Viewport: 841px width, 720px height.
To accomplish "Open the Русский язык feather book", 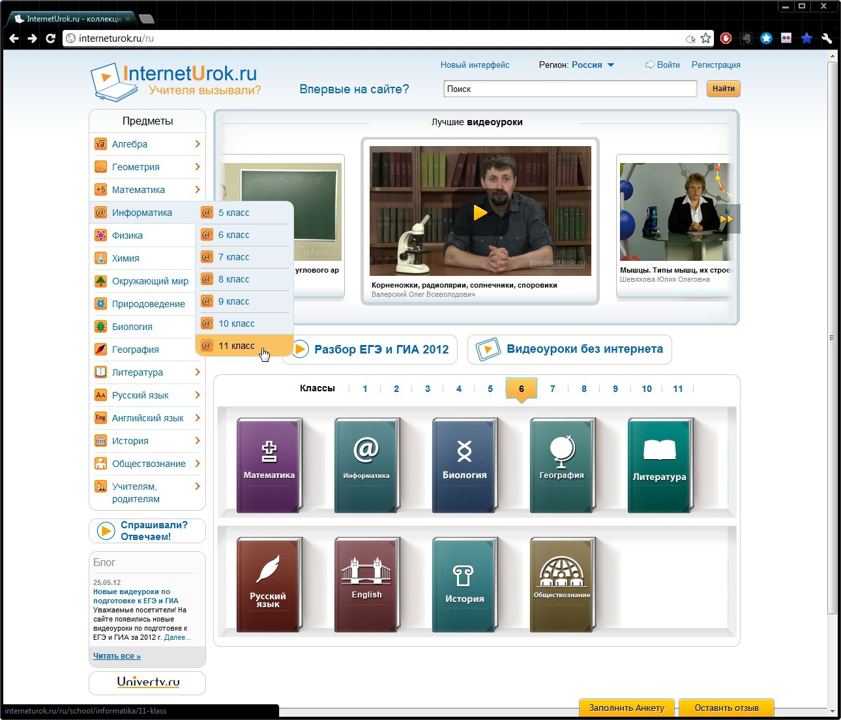I will (268, 584).
